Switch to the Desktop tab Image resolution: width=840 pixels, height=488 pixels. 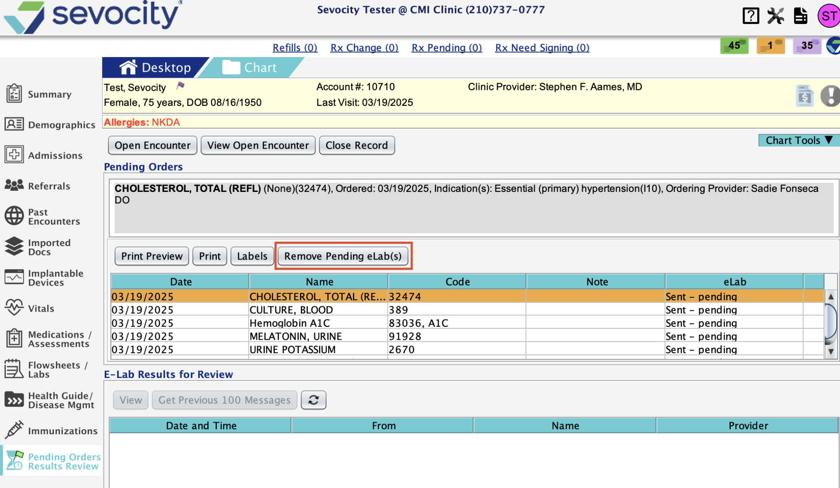(x=155, y=68)
